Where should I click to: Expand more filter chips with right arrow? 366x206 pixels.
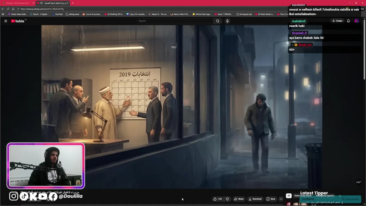(340, 196)
